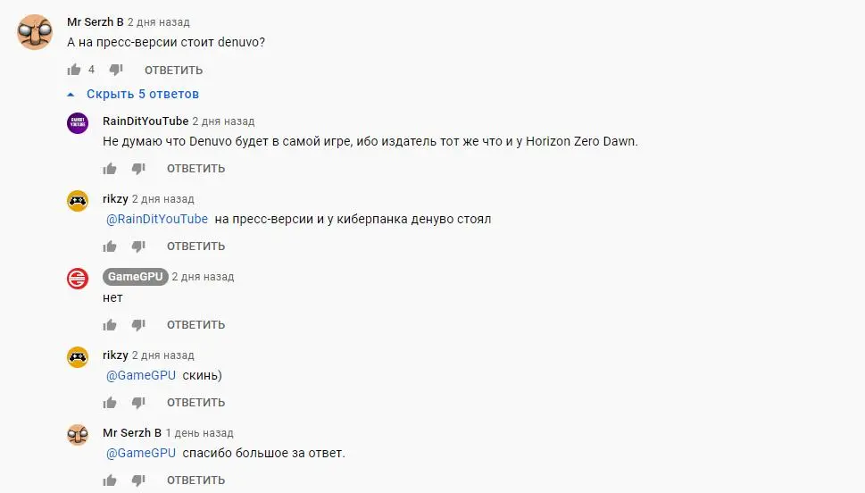Open the RainDitYouTube purple avatar
This screenshot has width=865, height=493.
tap(78, 123)
